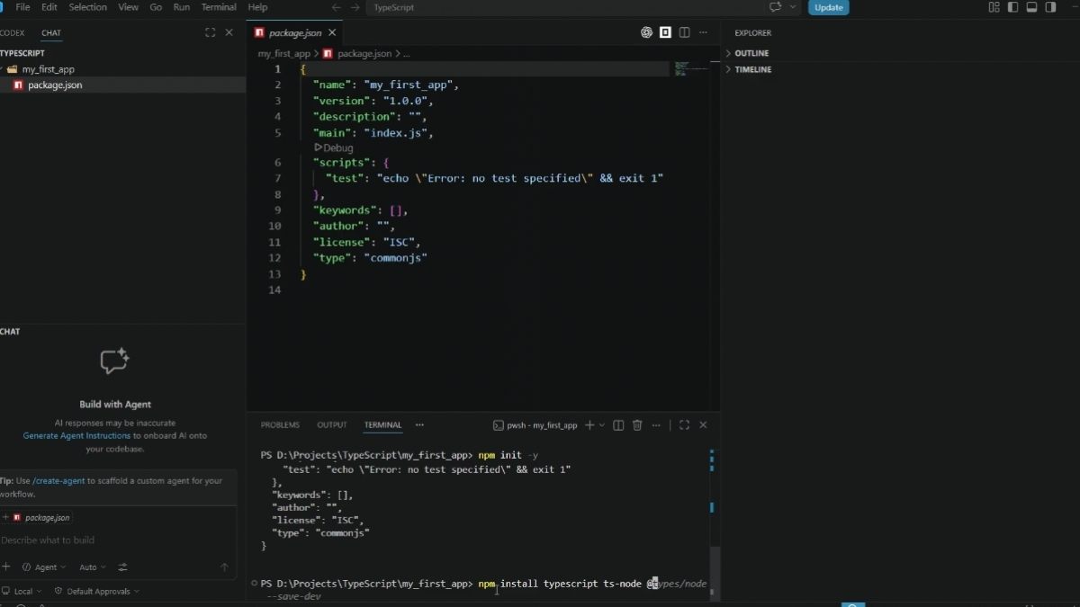The height and width of the screenshot is (607, 1080).
Task: Close the chat side panel
Action: click(229, 32)
